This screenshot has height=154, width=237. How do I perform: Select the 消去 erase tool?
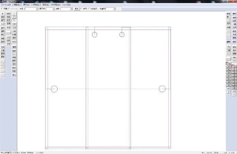[x=14, y=64]
